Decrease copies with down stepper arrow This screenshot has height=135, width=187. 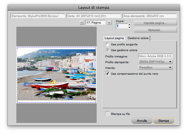pos(129,28)
